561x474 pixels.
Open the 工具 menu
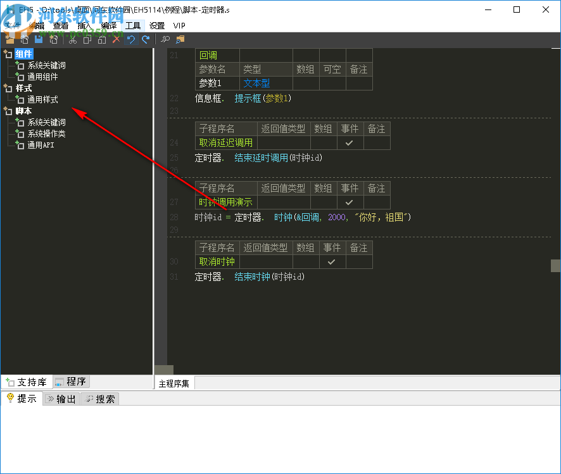coord(133,25)
